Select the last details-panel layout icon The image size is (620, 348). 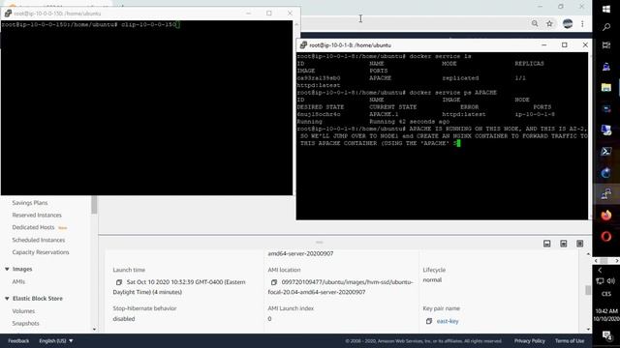coord(579,244)
